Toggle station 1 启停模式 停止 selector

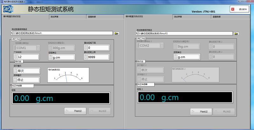tap(15, 79)
